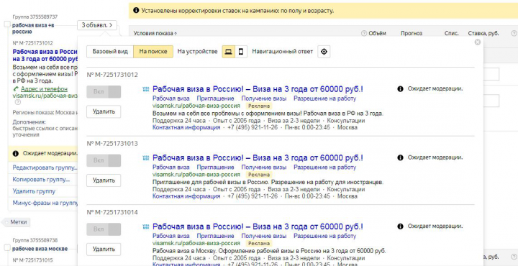Open title of ad M-7251731013
Screen dimensions: 518x266
tap(258, 158)
